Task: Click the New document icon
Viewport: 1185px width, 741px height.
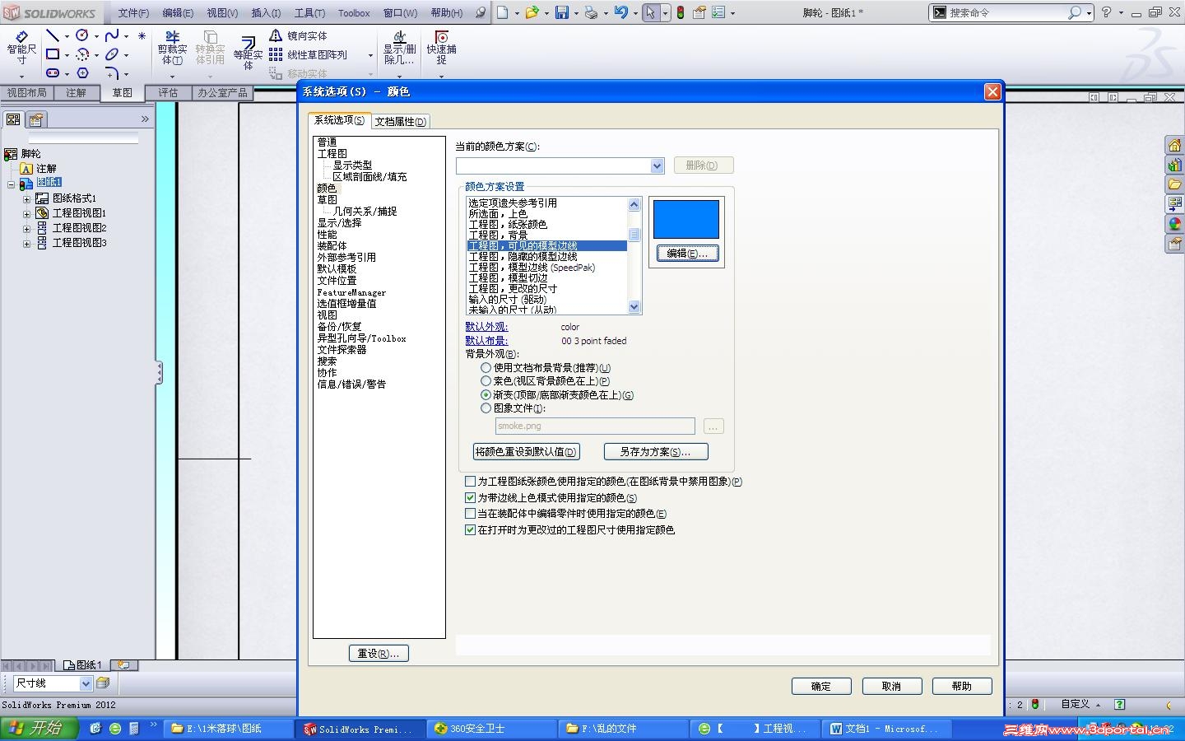Action: [502, 12]
